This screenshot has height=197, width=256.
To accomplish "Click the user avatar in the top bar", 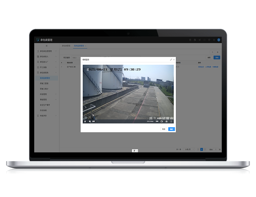I will click(219, 40).
